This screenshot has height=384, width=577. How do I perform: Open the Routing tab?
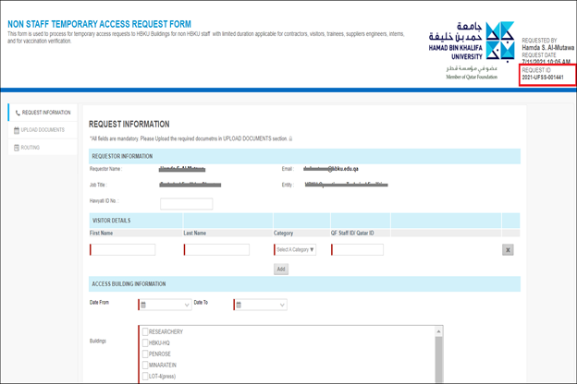click(x=43, y=148)
